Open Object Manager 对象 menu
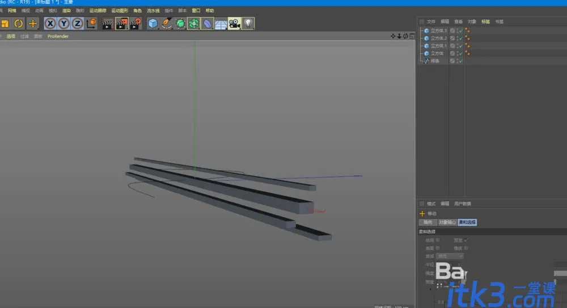This screenshot has height=308, width=567. [x=472, y=22]
